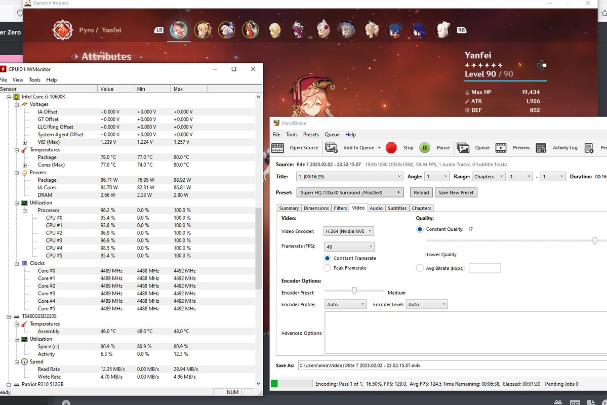Viewport: 607px width, 405px height.
Task: Click the Add to Queue picture icon
Action: click(332, 147)
